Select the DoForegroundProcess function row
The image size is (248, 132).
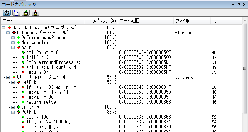(x=121, y=38)
